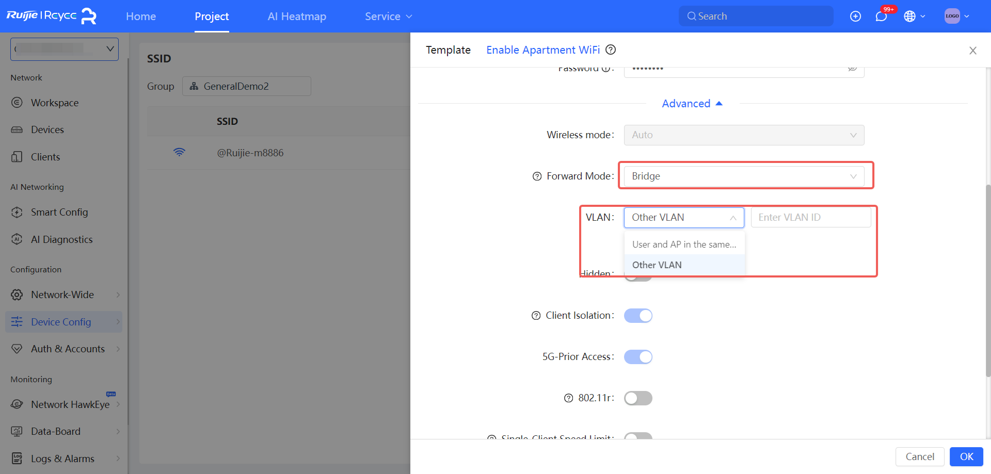The width and height of the screenshot is (991, 474).
Task: Open the Service menu
Action: point(388,17)
